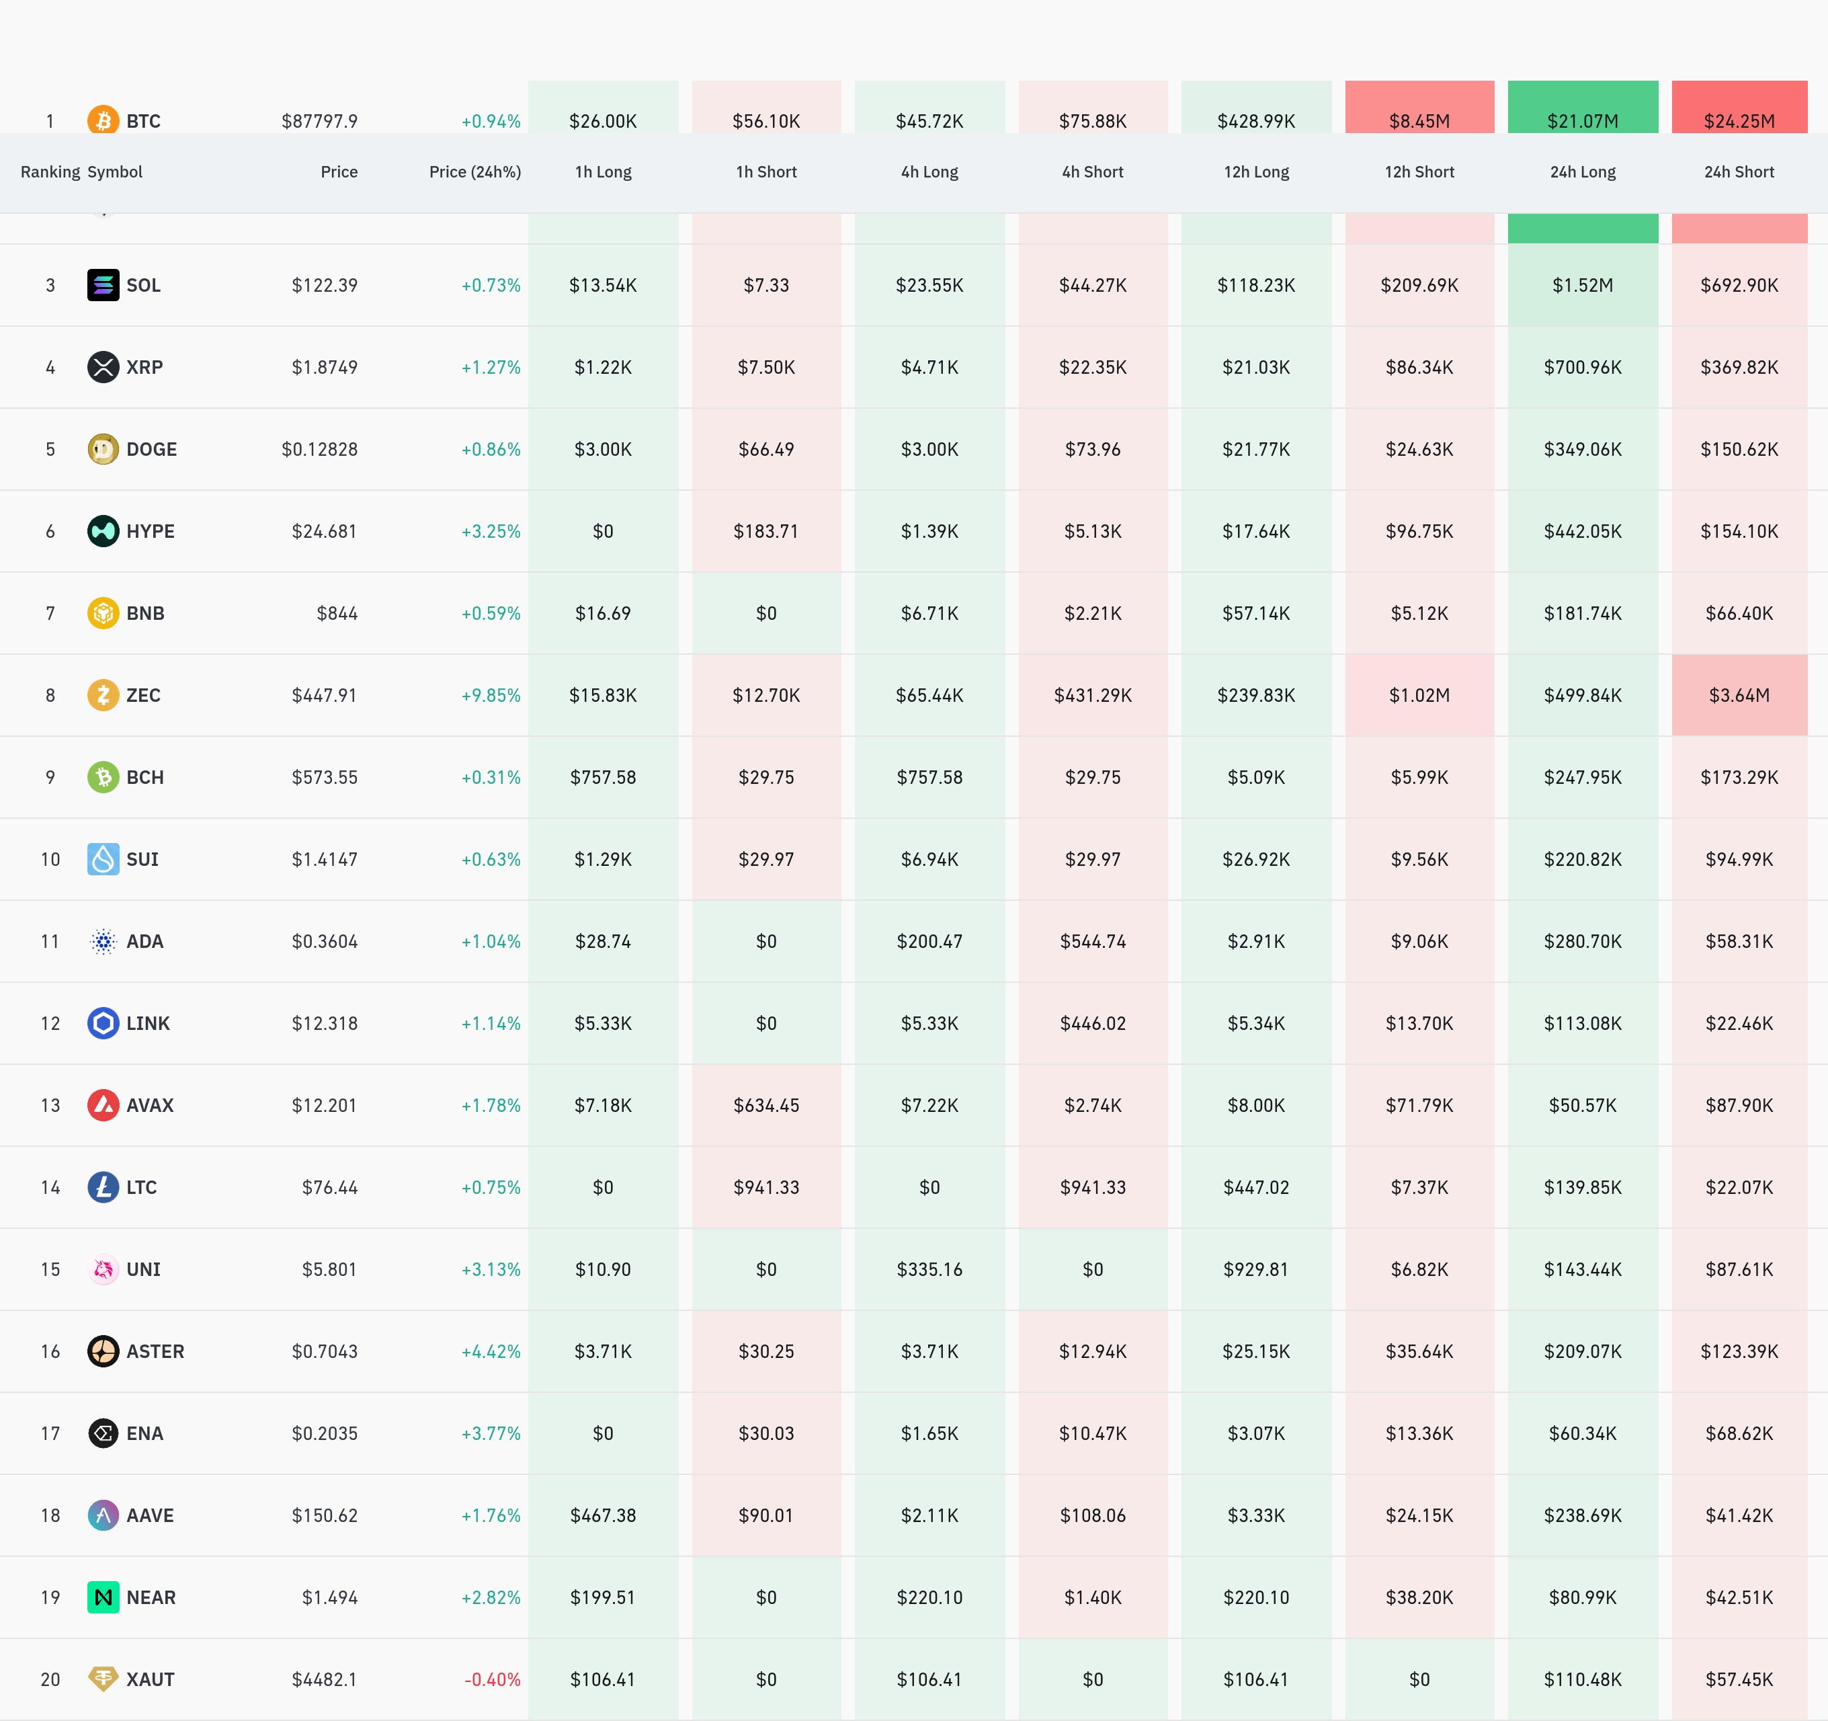Open the XAUT symbol link
The image size is (1828, 1721).
(150, 1679)
